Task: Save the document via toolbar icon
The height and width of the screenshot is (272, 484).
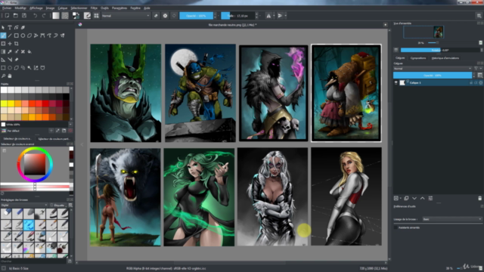Action: (24, 16)
